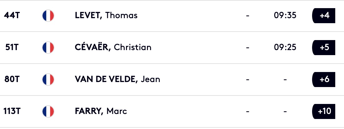The image size is (344, 129).
Task: Click the 113T position label
Action: [12, 111]
